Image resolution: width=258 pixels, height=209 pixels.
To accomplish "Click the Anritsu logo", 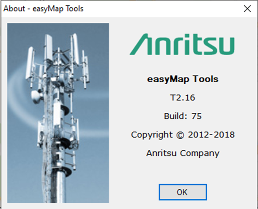I will tap(182, 44).
